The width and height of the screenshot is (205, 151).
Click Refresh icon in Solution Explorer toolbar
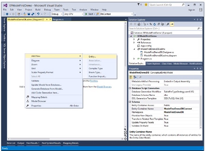(154, 24)
